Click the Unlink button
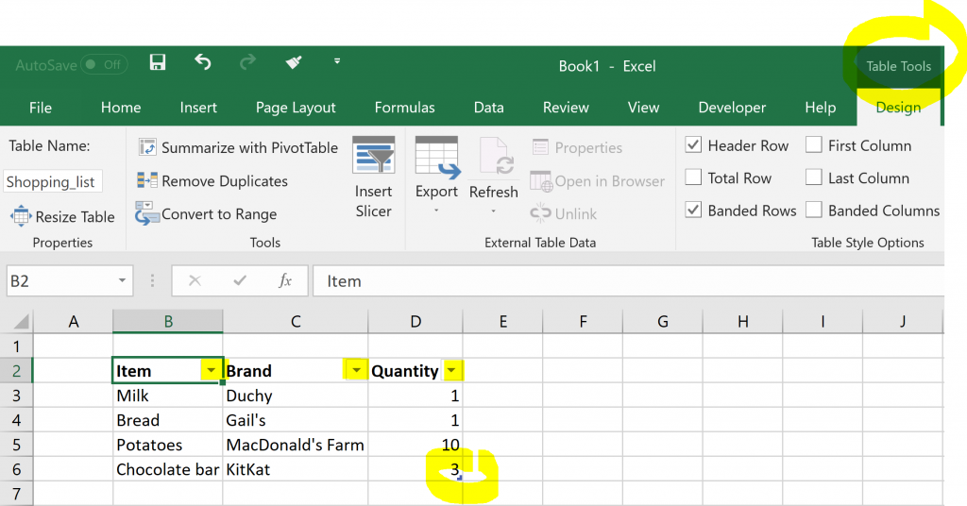967x506 pixels. 564,214
